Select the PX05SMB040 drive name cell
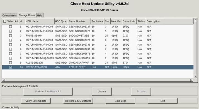Image resolution: width=199 pixels, height=109 pixels. point(34,36)
